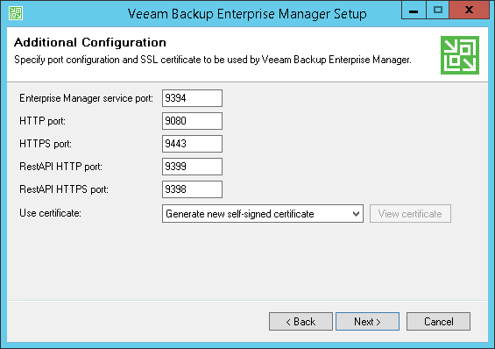The image size is (495, 349).
Task: Click the 'Enterprise Manager service port:' label
Action: click(86, 98)
